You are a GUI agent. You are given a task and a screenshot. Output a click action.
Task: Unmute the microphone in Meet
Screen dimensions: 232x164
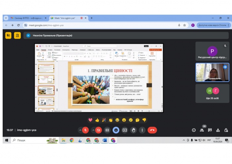point(86,130)
